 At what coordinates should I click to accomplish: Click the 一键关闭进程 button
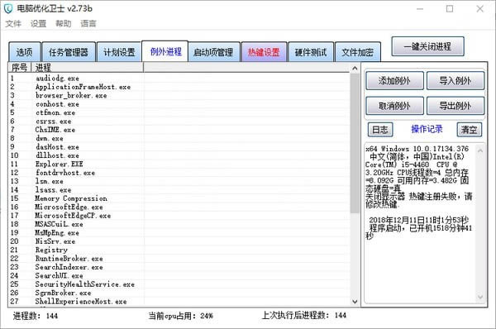427,46
